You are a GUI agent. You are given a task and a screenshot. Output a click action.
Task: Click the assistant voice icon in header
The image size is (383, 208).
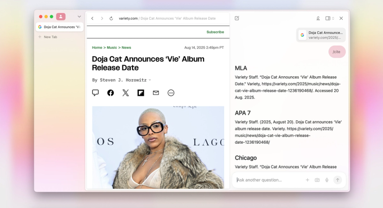click(318, 18)
